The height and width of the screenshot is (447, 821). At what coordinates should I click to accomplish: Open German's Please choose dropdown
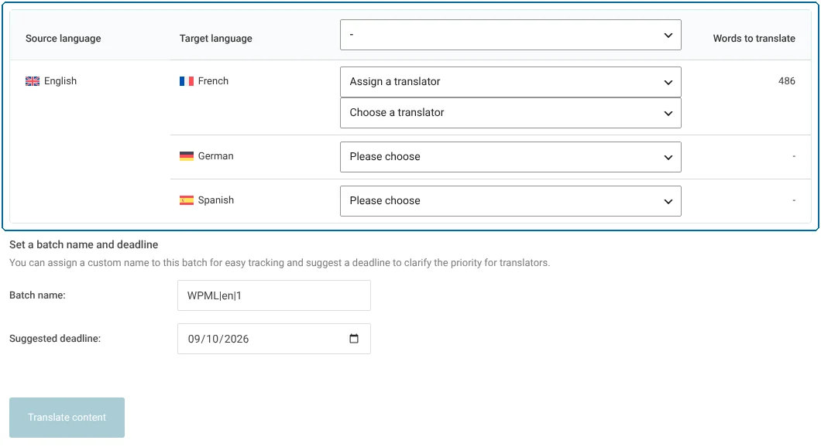click(510, 157)
